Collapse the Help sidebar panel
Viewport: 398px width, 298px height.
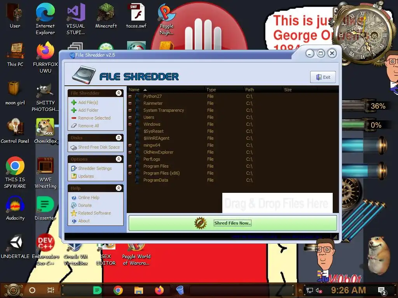pos(119,188)
